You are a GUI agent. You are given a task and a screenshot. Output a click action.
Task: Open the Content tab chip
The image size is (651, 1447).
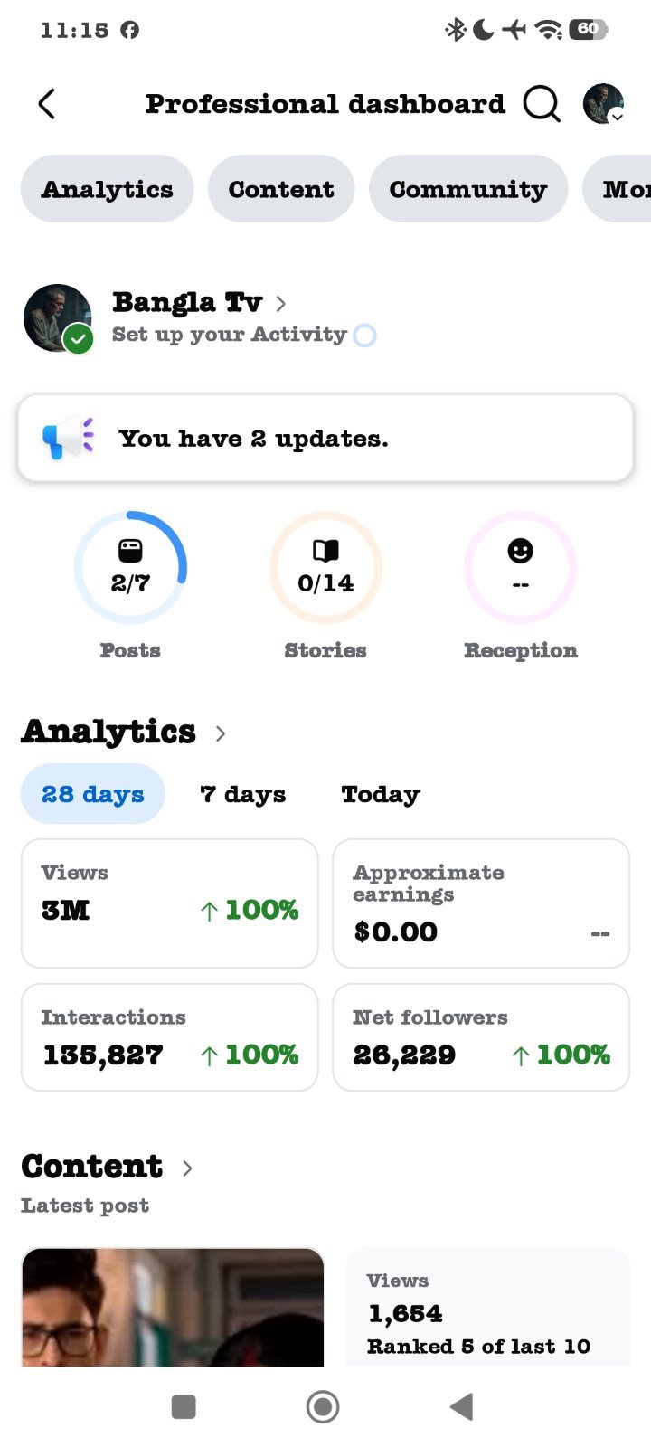tap(281, 189)
